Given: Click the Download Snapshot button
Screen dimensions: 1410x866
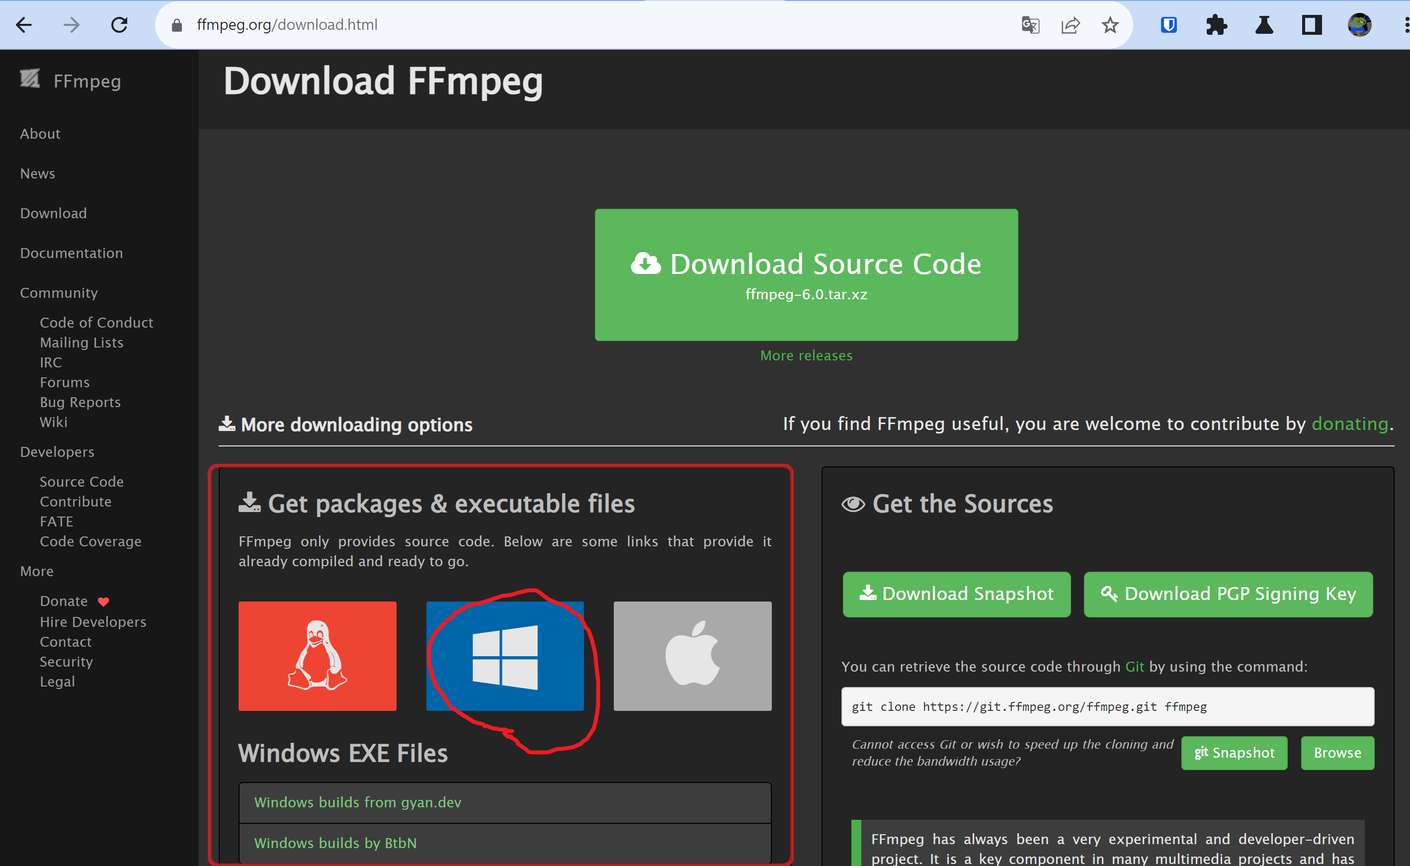Looking at the screenshot, I should 956,594.
